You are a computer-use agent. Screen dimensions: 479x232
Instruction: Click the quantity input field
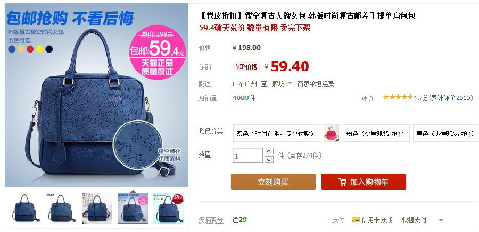pyautogui.click(x=247, y=156)
